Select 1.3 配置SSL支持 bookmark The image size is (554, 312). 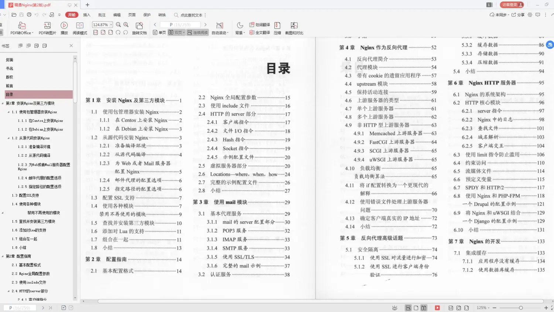tap(25, 195)
